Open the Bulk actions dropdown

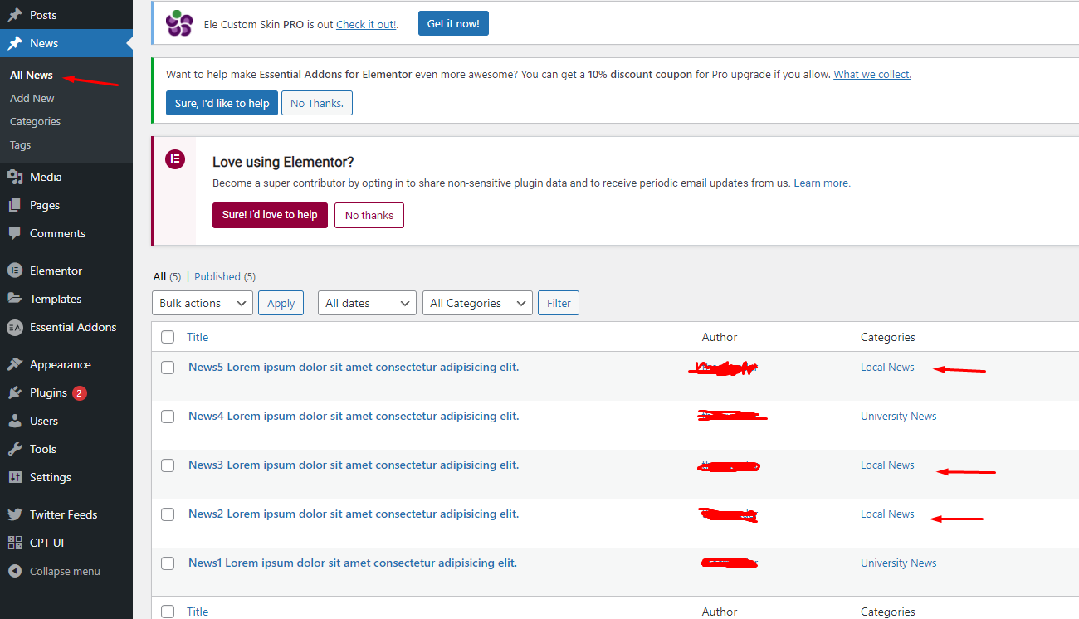(x=203, y=303)
